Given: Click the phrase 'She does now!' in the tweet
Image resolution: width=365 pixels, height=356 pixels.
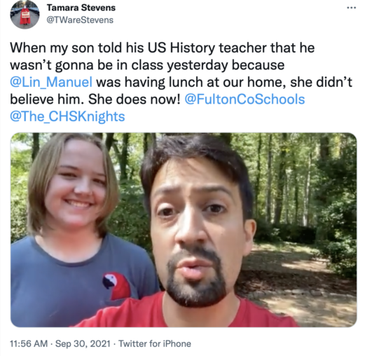Looking at the screenshot, I should tap(135, 100).
